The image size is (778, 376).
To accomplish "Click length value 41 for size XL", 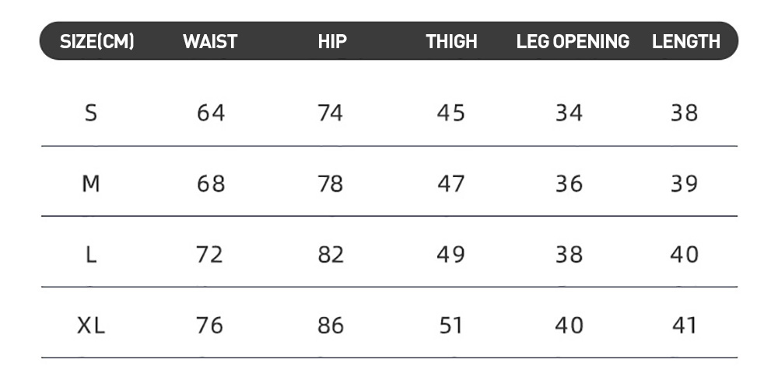I will 684,326.
